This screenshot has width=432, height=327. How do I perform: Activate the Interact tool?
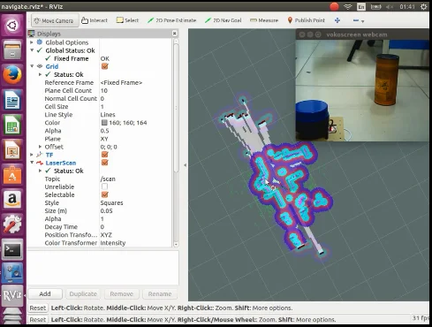pos(95,20)
